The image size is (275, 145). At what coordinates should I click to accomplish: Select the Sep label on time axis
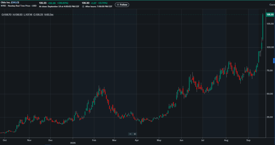[x=248, y=140]
